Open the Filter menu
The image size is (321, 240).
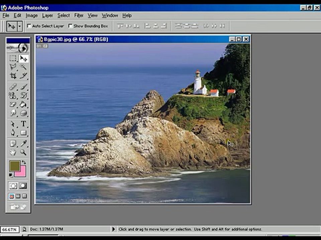tap(79, 16)
